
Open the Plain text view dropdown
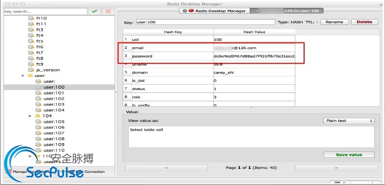coord(348,121)
